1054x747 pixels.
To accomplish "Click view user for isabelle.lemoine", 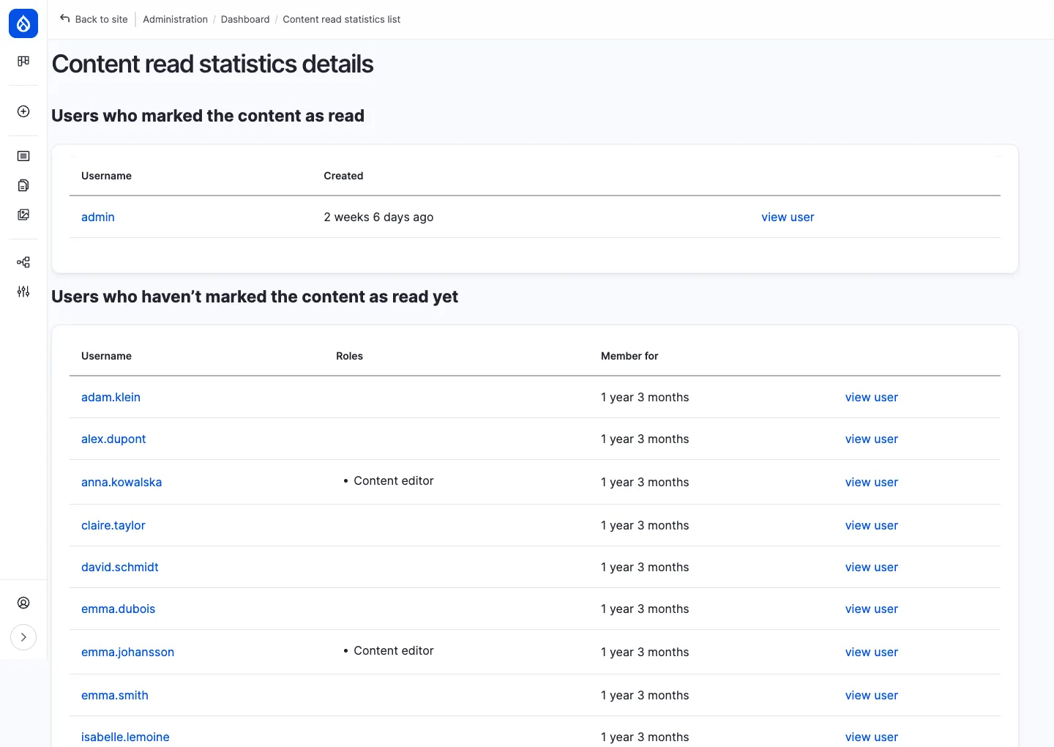I will [x=872, y=737].
